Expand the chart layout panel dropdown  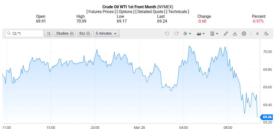214,33
